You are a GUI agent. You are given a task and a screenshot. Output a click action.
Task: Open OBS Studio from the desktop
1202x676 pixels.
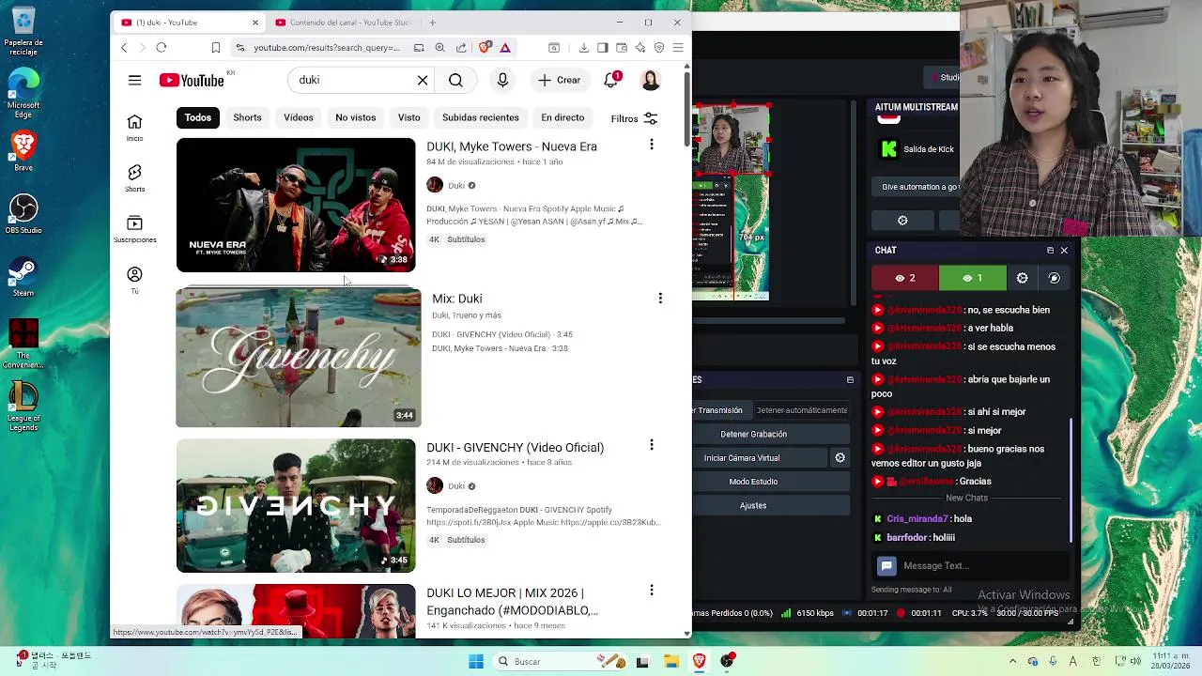point(23,212)
